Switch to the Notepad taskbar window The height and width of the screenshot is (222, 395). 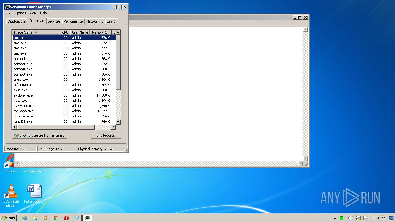(x=77, y=218)
